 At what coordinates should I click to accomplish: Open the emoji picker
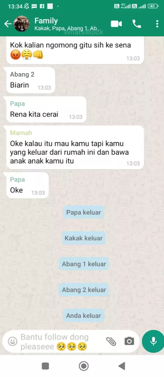pos(13,341)
